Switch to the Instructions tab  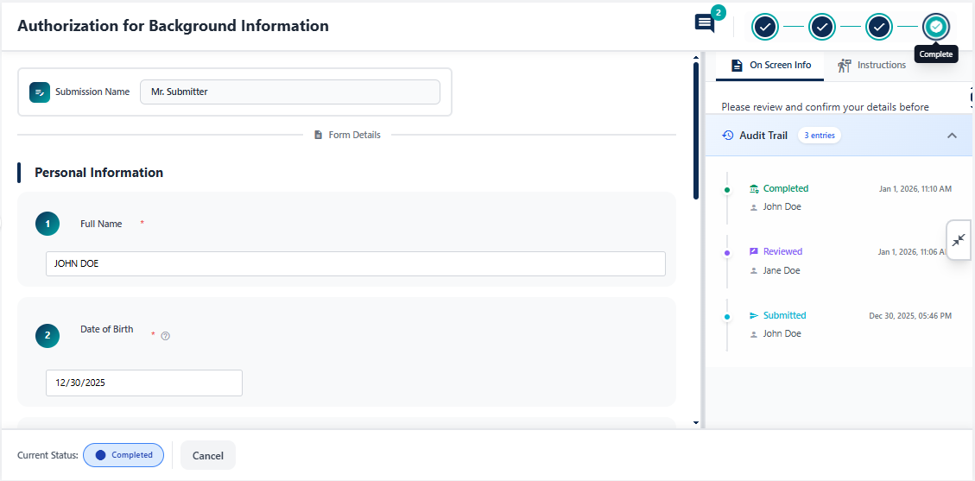coord(871,66)
